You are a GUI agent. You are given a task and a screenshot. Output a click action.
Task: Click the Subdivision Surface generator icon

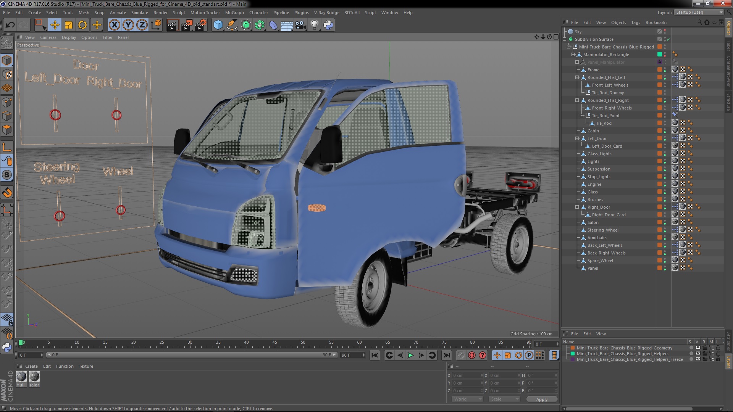[x=246, y=25]
